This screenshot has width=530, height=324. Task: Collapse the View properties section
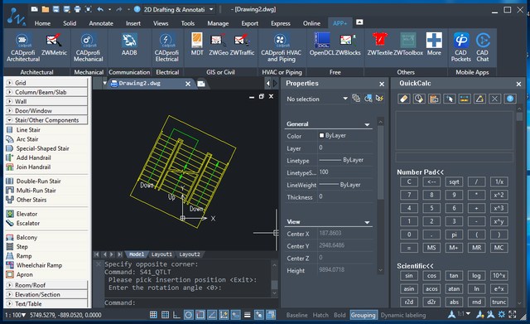367,222
